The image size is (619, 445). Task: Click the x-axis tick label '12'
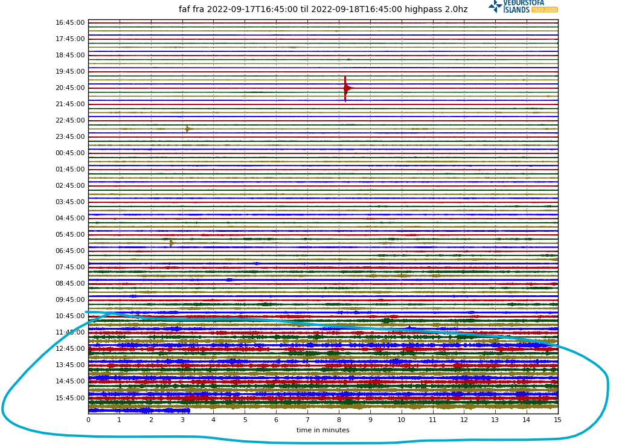[464, 420]
